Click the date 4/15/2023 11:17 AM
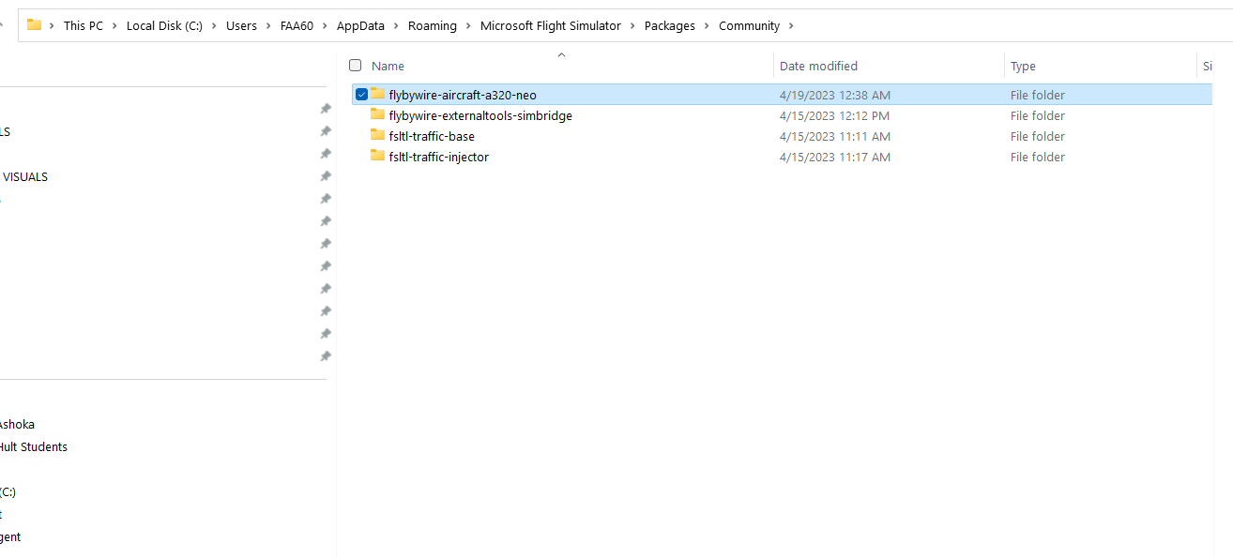 point(835,157)
